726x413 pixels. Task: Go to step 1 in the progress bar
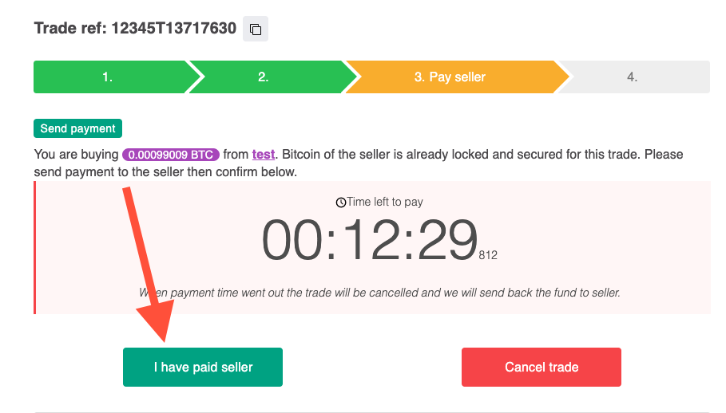(x=111, y=77)
